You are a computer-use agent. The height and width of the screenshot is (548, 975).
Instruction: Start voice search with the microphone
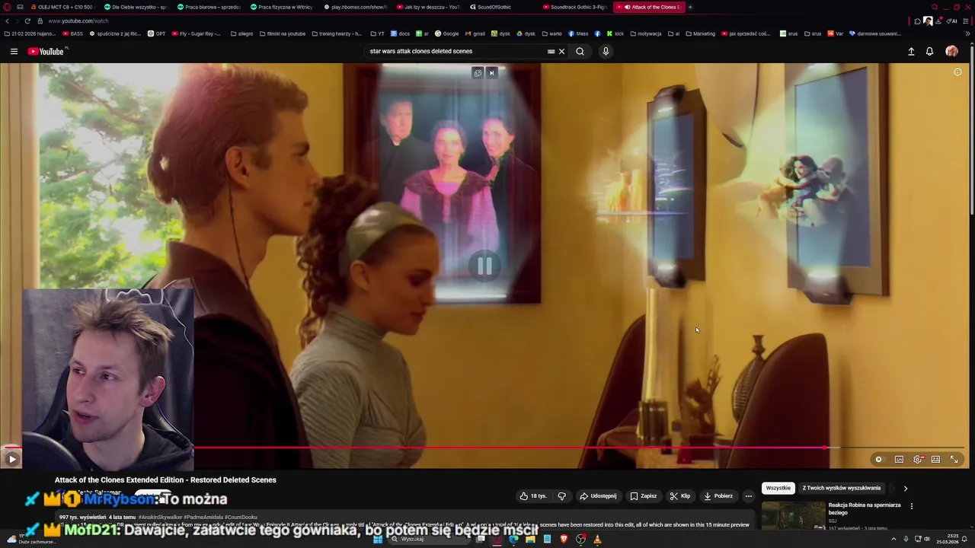point(606,51)
